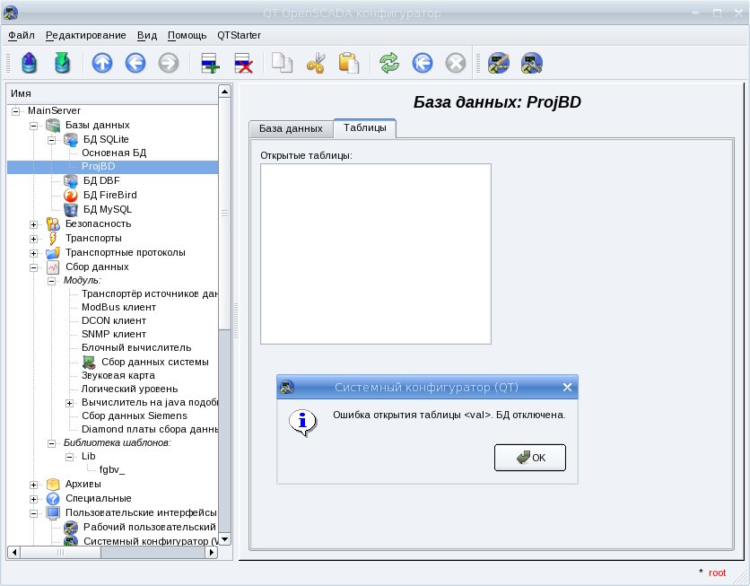The image size is (750, 586).
Task: Open the Файл menu
Action: click(21, 35)
